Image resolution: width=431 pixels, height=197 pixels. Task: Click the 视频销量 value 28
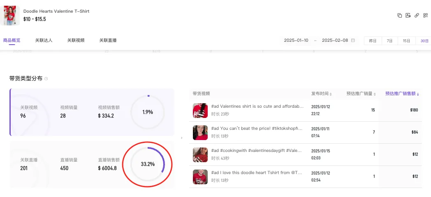pos(63,116)
